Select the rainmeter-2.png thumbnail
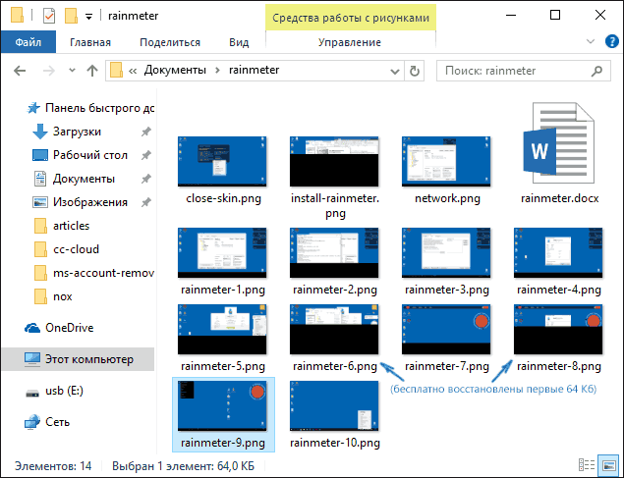 [x=334, y=252]
